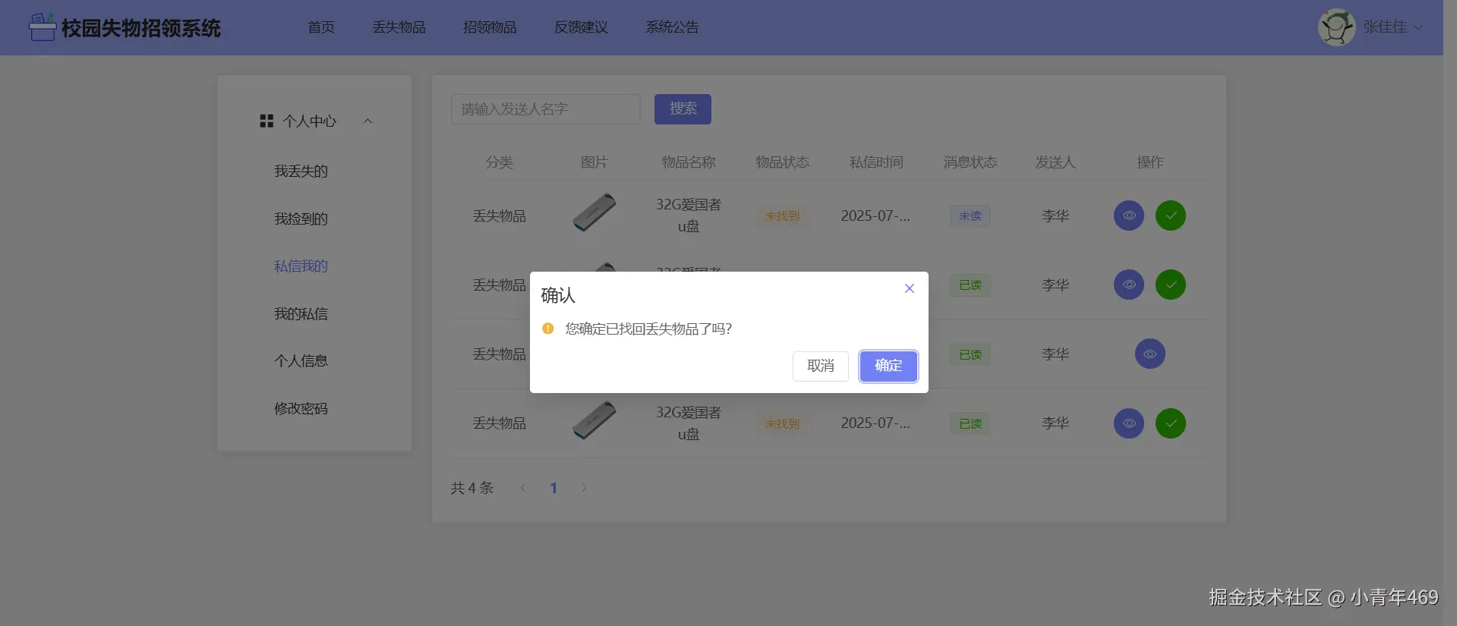The image size is (1457, 626).
Task: Open the user avatar for 张佳佳
Action: pyautogui.click(x=1336, y=27)
